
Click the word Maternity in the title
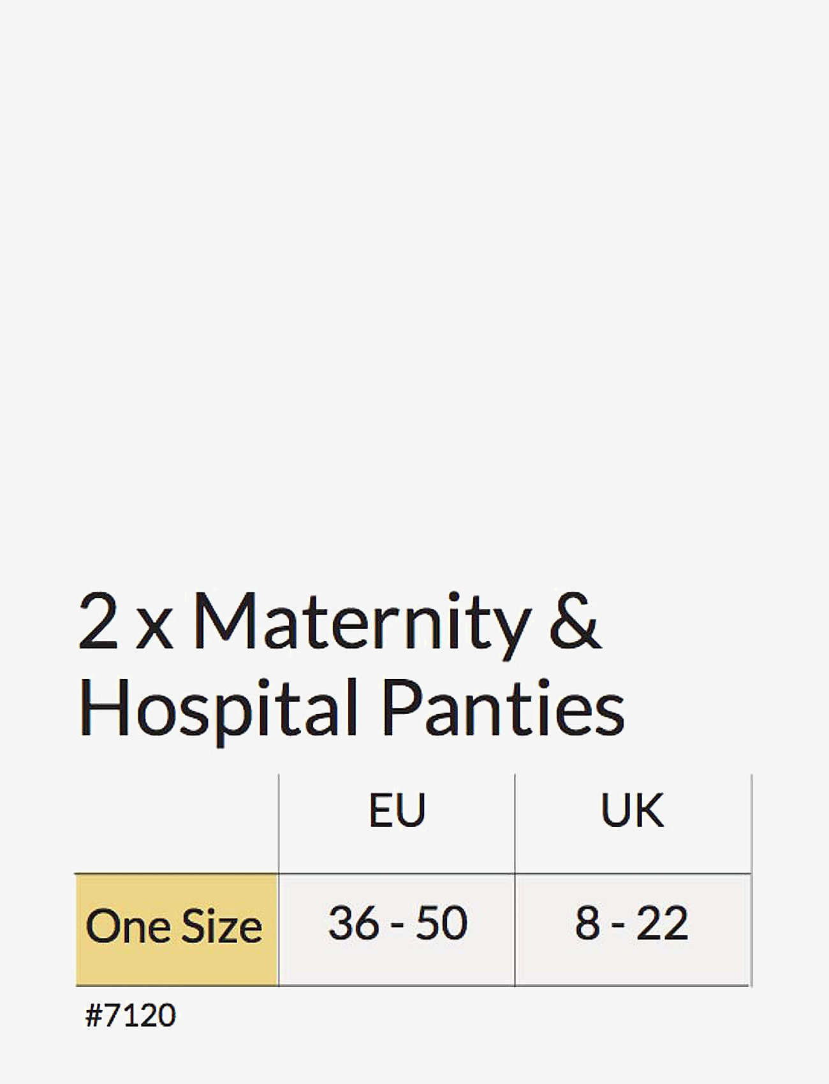click(x=362, y=622)
